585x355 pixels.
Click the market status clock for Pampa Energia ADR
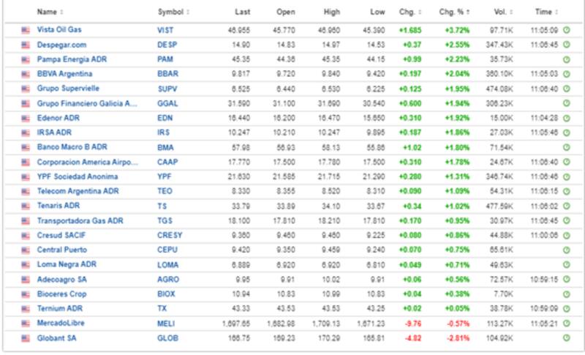[566, 59]
